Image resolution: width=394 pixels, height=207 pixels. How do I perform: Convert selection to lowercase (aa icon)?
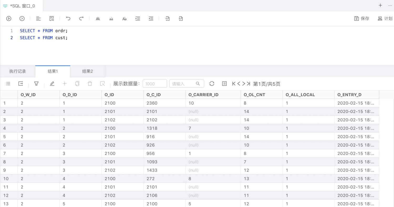111,19
